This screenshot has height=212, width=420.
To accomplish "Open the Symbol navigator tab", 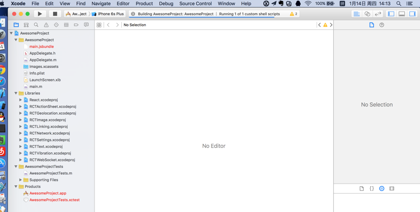I will pos(26,25).
